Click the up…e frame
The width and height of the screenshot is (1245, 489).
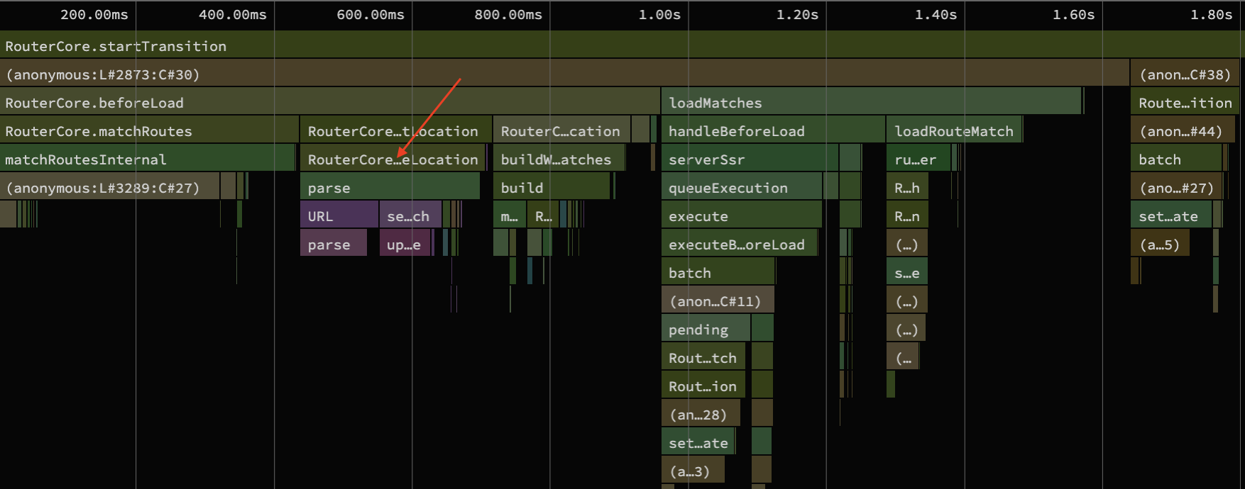coord(405,244)
